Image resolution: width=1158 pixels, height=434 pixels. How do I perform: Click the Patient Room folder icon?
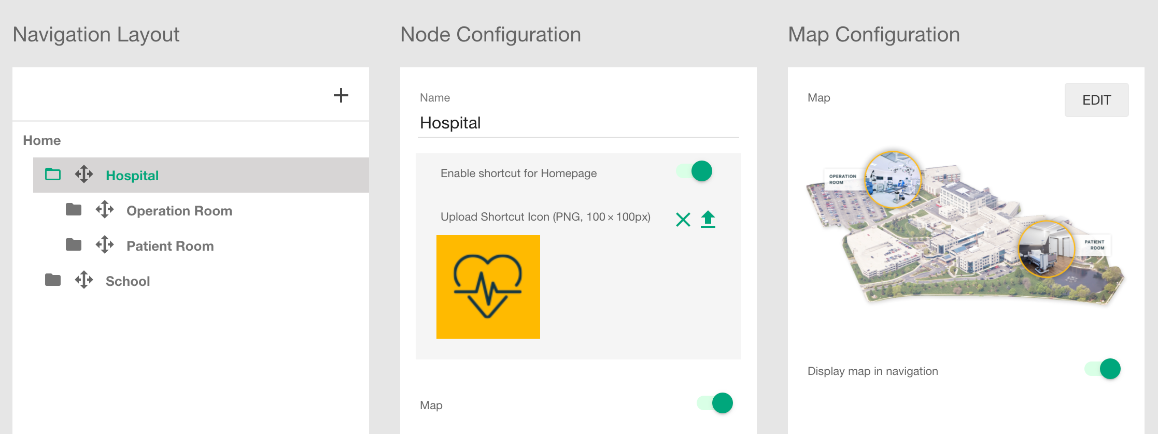(74, 245)
